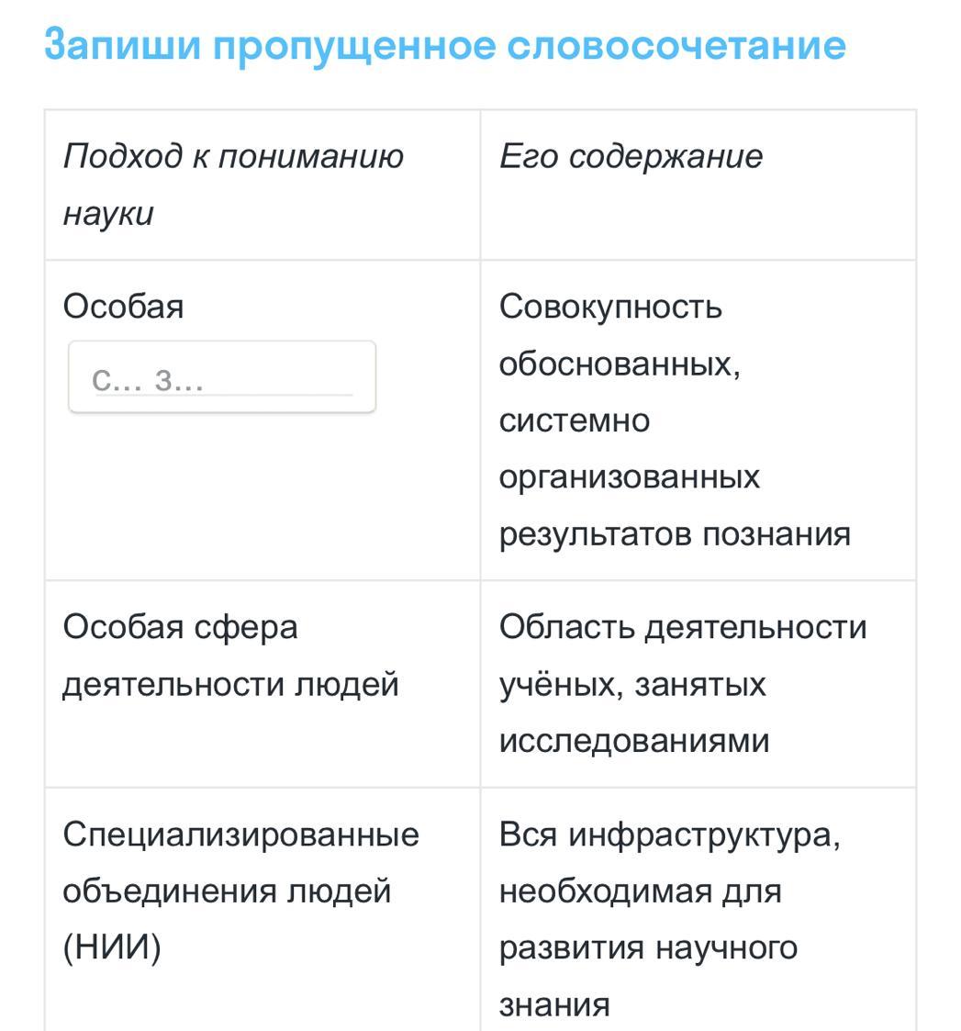Click the text 'Область деятельности'
This screenshot has width=961, height=1031.
(682, 628)
